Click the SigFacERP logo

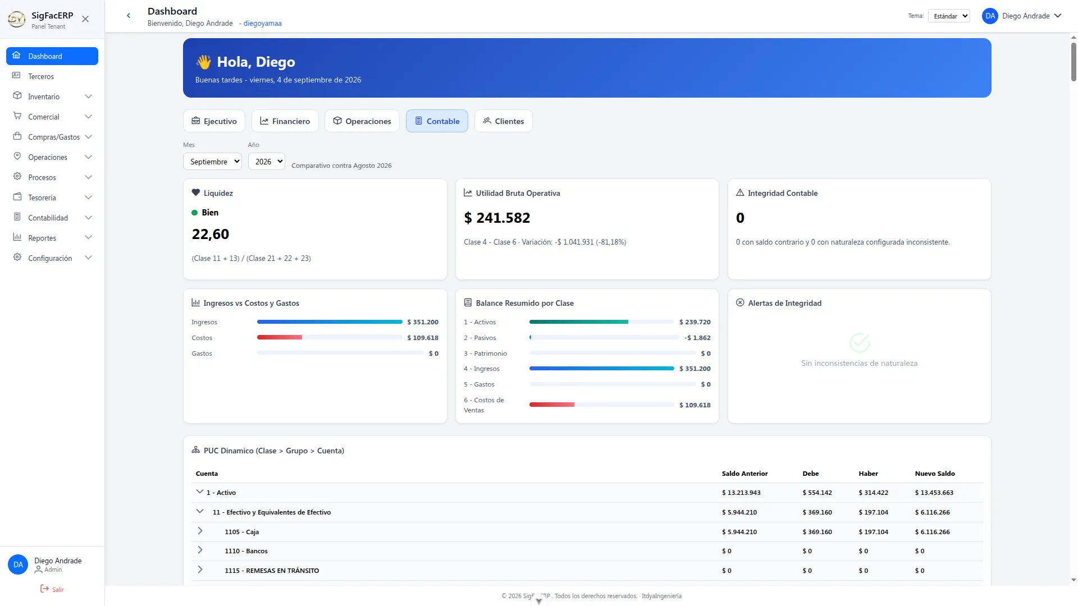click(16, 20)
